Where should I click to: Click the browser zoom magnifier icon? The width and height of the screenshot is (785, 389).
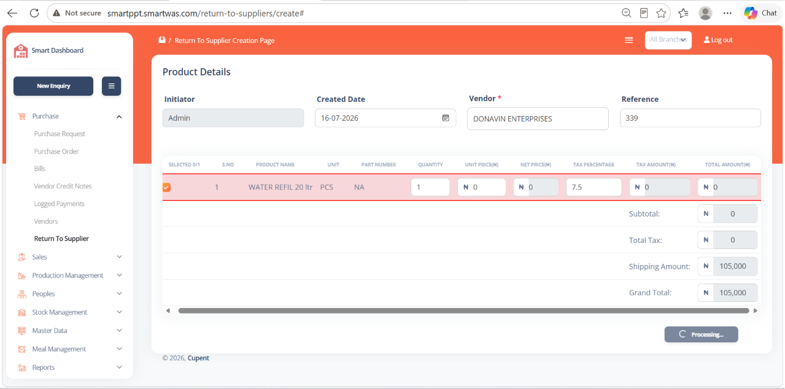(627, 13)
